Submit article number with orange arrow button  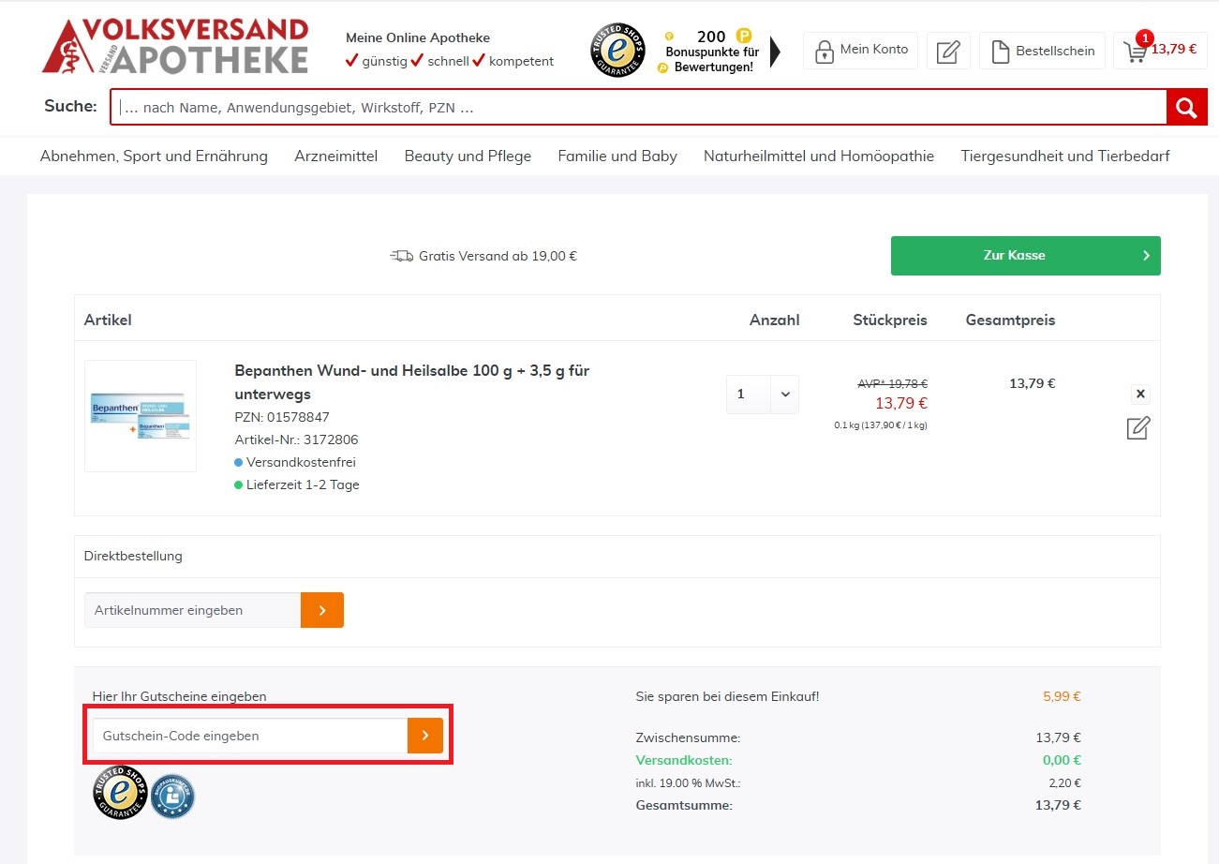pyautogui.click(x=322, y=610)
